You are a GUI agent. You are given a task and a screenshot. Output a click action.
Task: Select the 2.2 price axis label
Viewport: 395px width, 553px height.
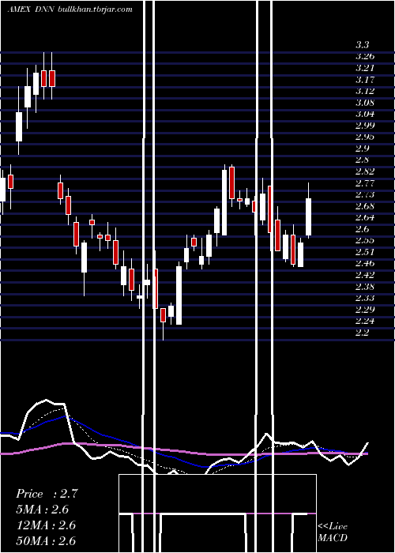(362, 333)
